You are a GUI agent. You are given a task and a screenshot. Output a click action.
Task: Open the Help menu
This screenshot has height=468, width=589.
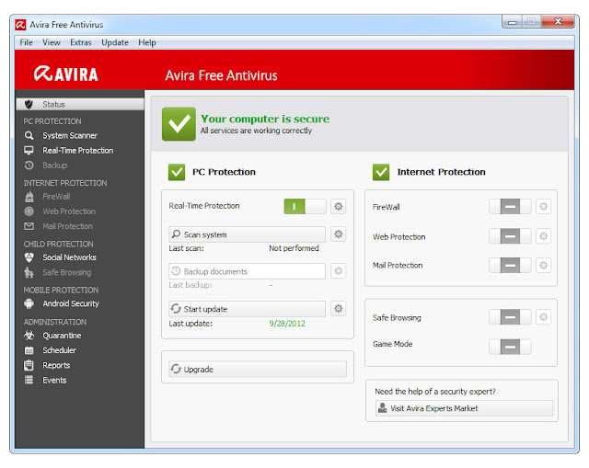[147, 42]
